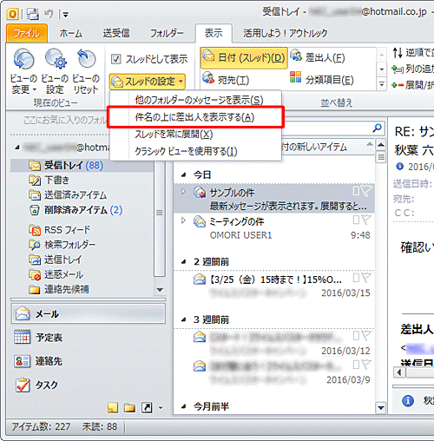Flag the ミーティングの件 message

(366, 220)
